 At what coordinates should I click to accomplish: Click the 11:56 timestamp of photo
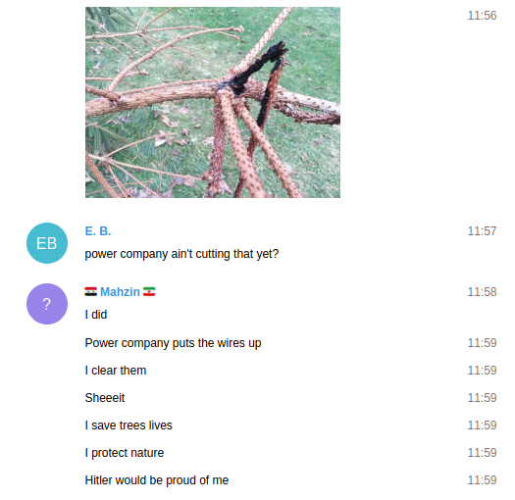click(482, 16)
